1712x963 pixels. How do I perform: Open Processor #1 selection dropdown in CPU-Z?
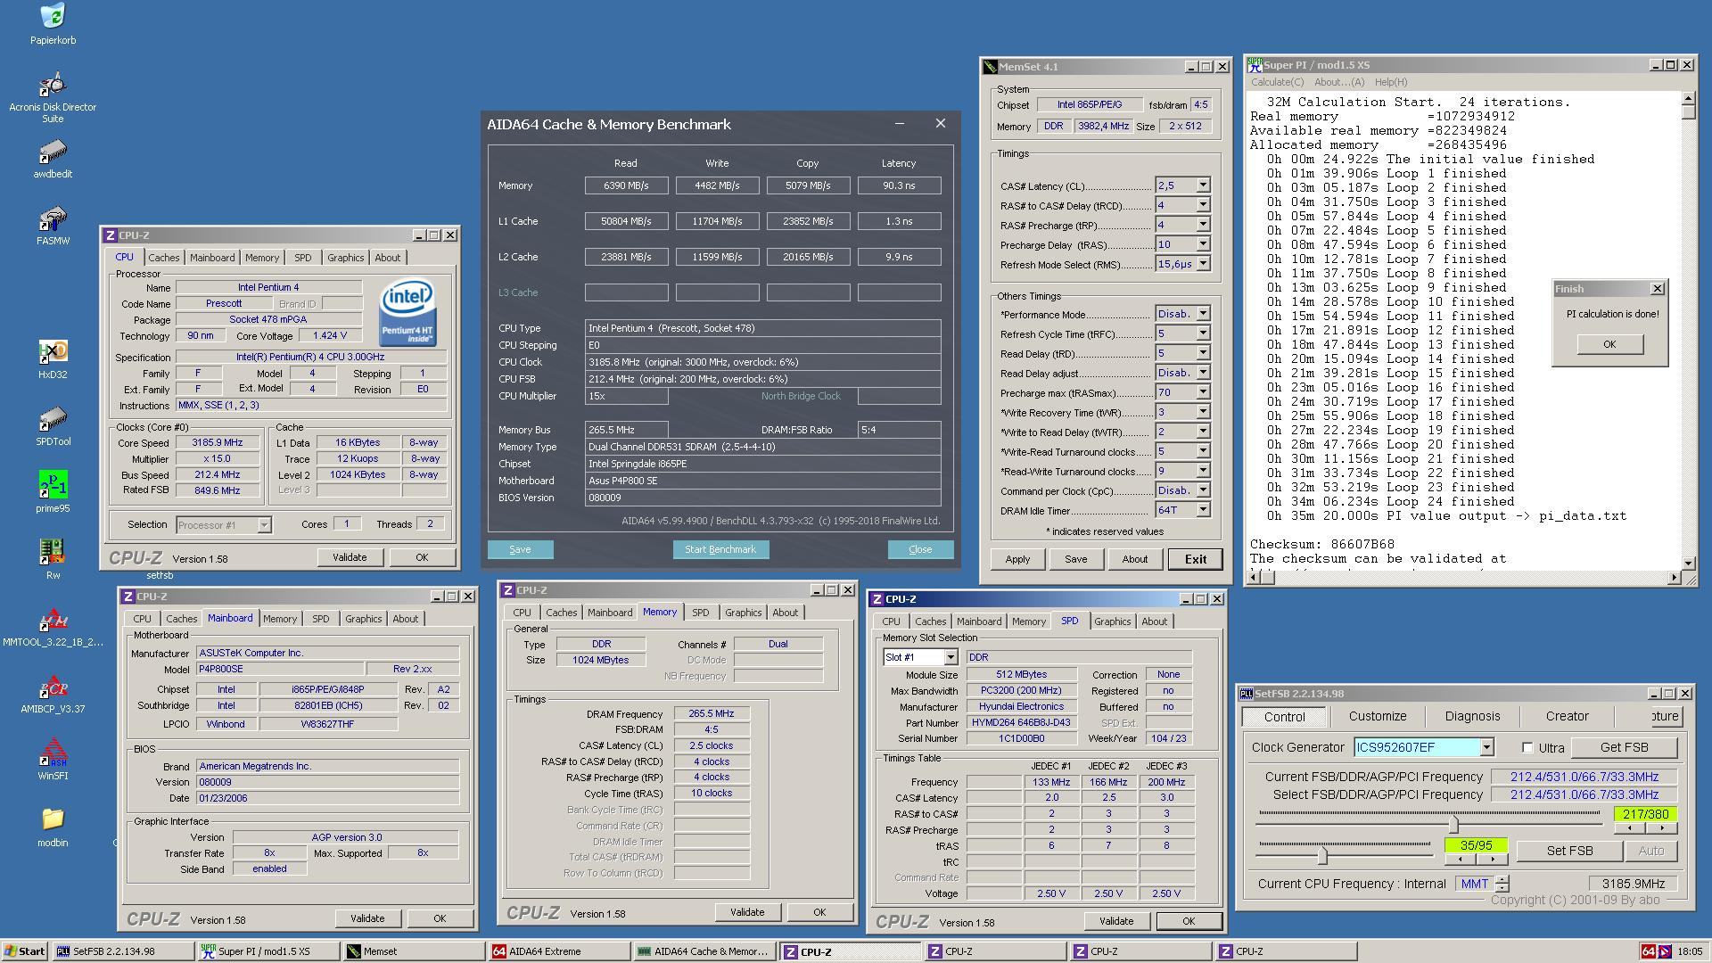(264, 525)
